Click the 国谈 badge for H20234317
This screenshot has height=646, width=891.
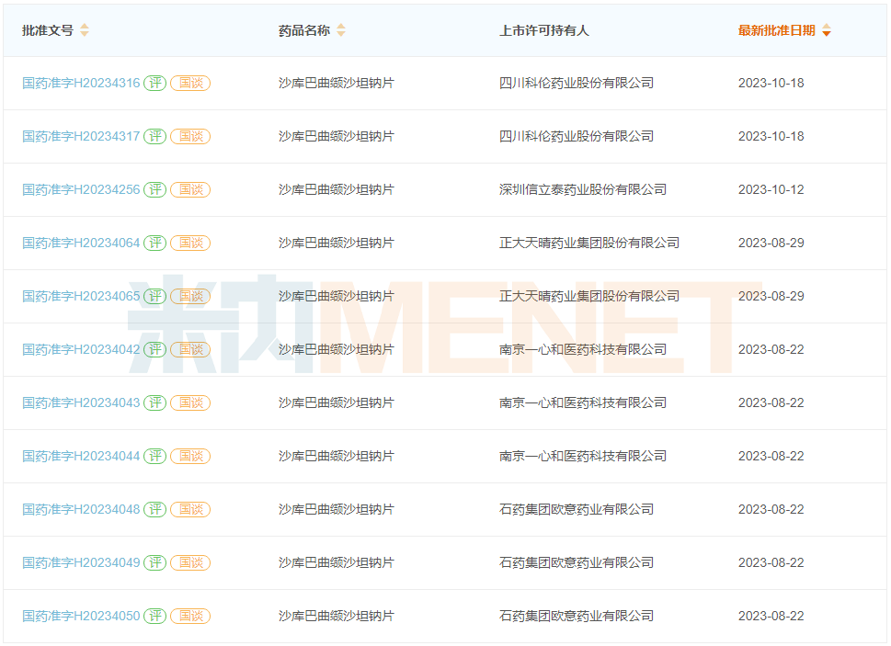pyautogui.click(x=190, y=136)
